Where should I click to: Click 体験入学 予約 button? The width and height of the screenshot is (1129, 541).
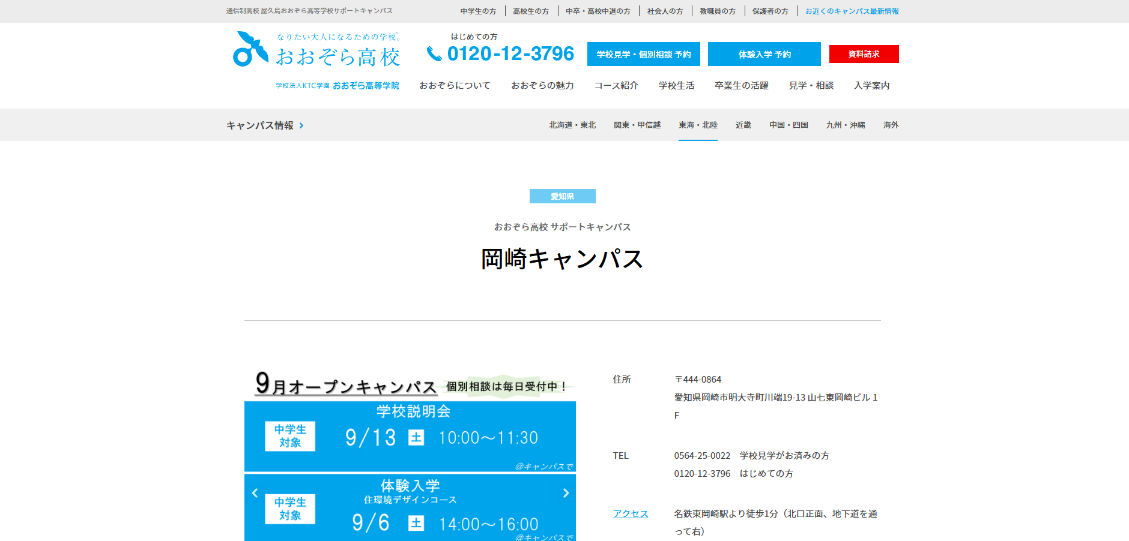pos(764,54)
